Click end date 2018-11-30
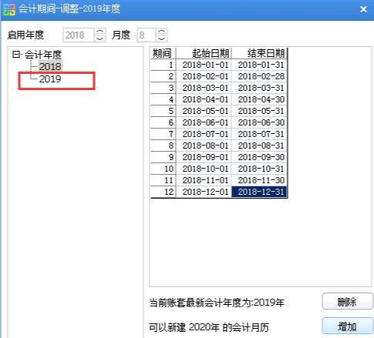 point(259,180)
